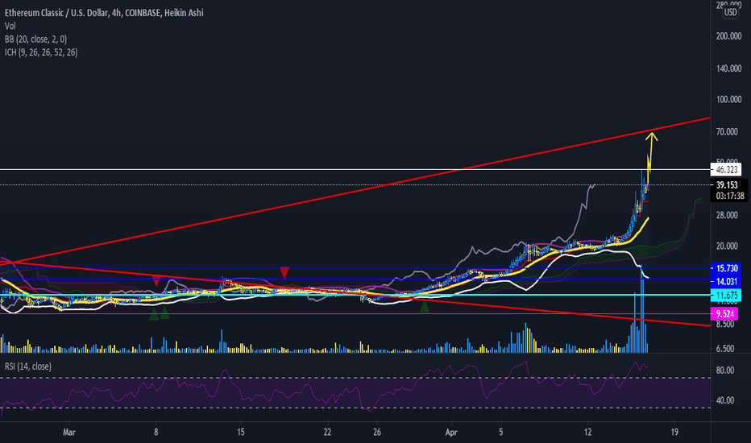
Task: Click the RSI 40.00 axis label
Action: (x=725, y=400)
